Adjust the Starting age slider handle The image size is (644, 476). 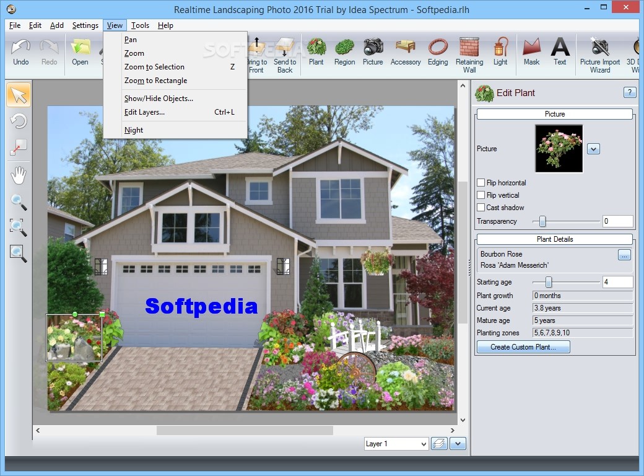pos(548,282)
